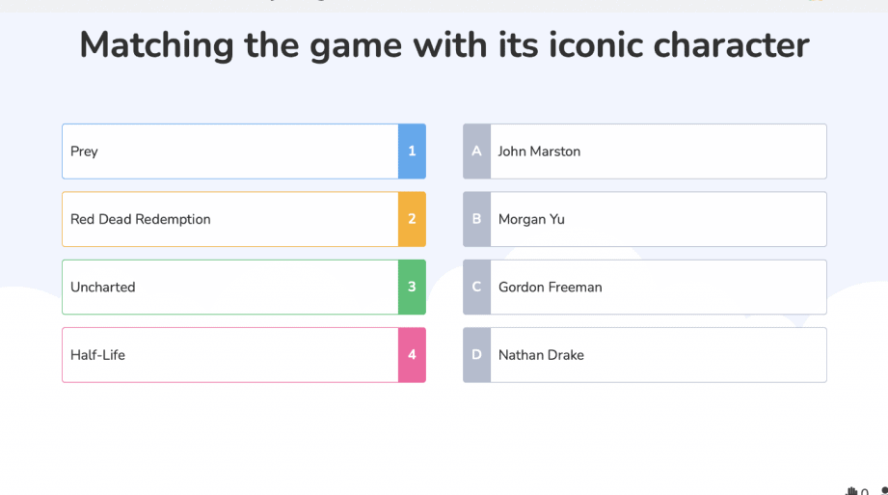Click the raised hands count number
This screenshot has height=495, width=888.
pos(865,491)
